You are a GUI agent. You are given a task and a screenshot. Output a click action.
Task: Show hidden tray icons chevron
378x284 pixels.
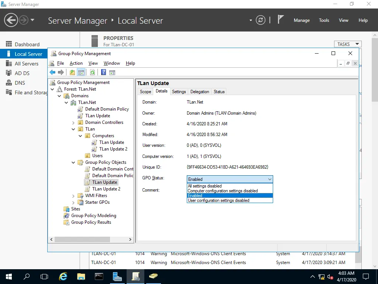pos(312,277)
